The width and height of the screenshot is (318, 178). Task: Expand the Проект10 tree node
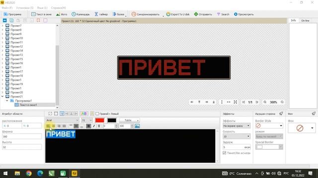[2, 38]
